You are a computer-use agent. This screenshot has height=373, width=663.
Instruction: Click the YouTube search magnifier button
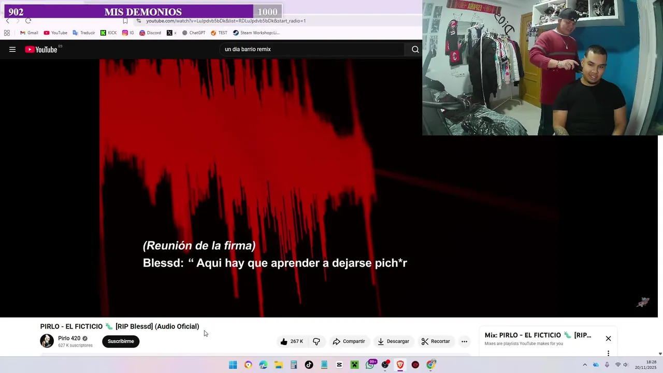tap(415, 50)
